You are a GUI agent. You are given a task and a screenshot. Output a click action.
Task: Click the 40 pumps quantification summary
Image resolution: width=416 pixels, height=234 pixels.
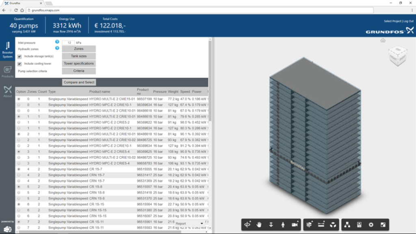[x=24, y=26]
